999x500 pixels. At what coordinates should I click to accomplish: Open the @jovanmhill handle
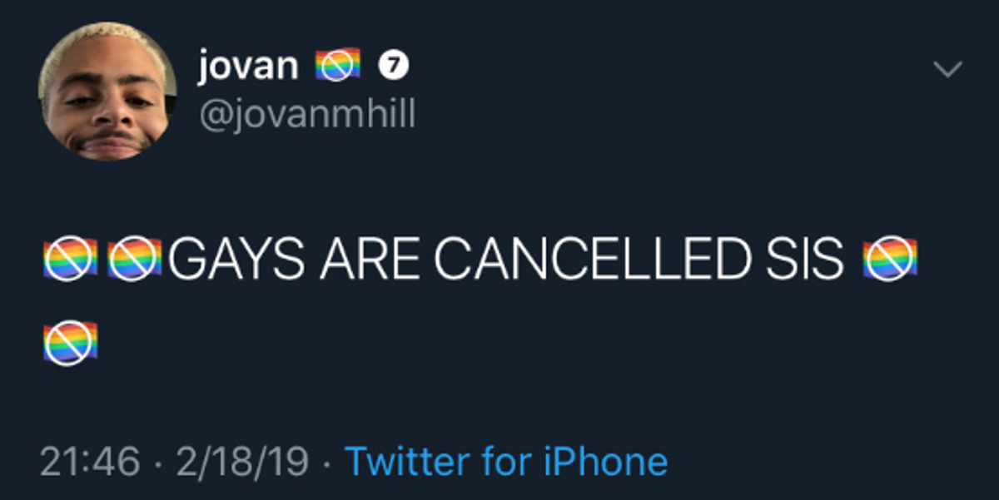click(306, 113)
